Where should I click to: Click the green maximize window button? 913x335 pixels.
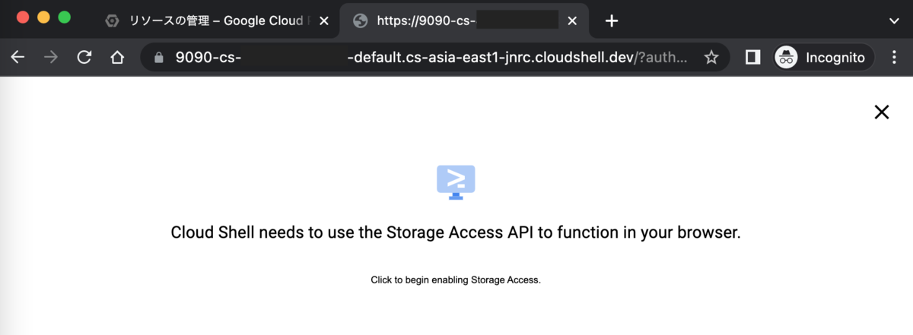pyautogui.click(x=64, y=17)
